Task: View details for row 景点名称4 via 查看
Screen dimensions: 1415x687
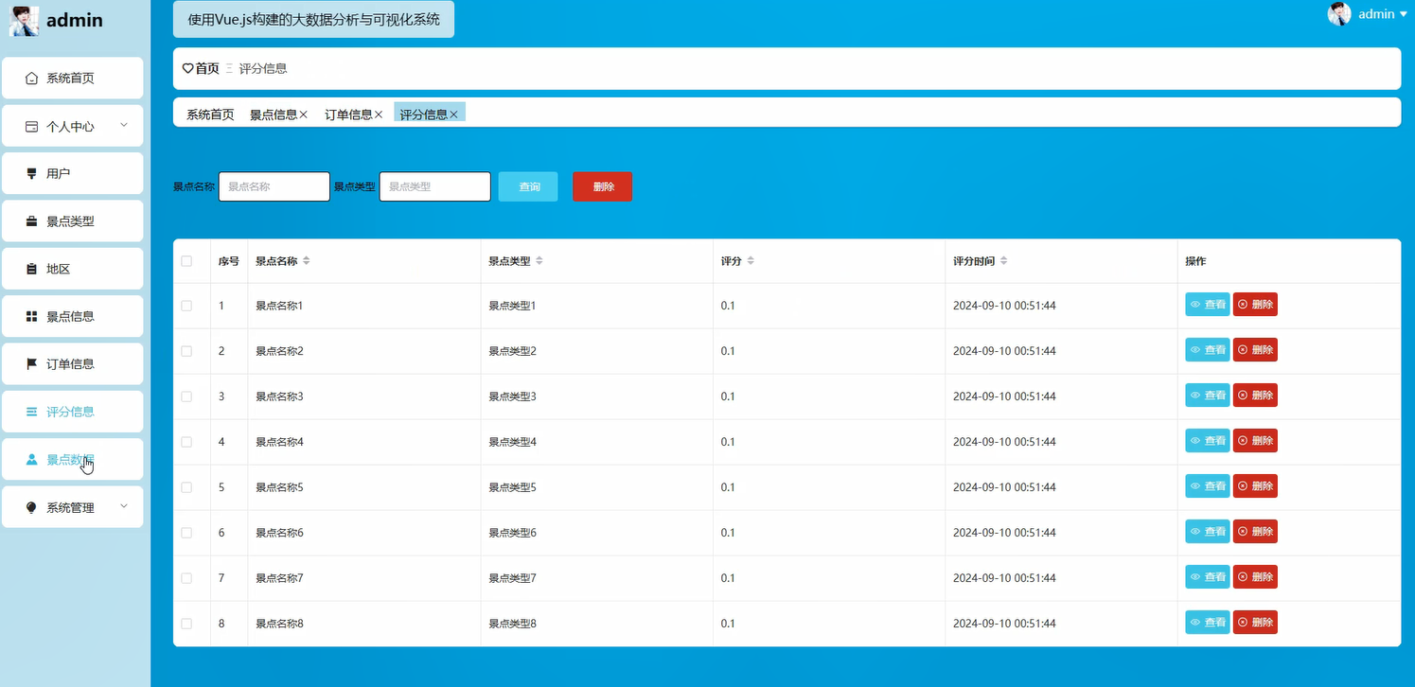Action: point(1208,441)
